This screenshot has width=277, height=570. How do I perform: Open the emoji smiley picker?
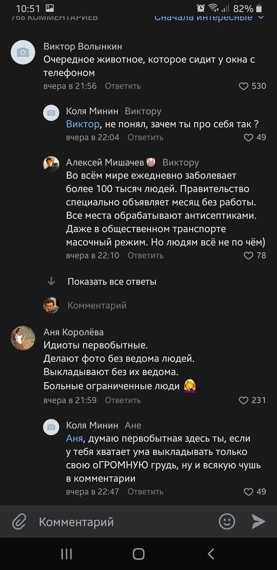click(x=227, y=522)
